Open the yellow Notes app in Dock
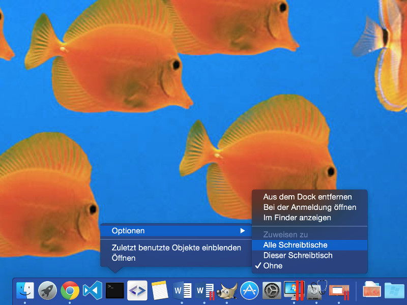 [160, 290]
